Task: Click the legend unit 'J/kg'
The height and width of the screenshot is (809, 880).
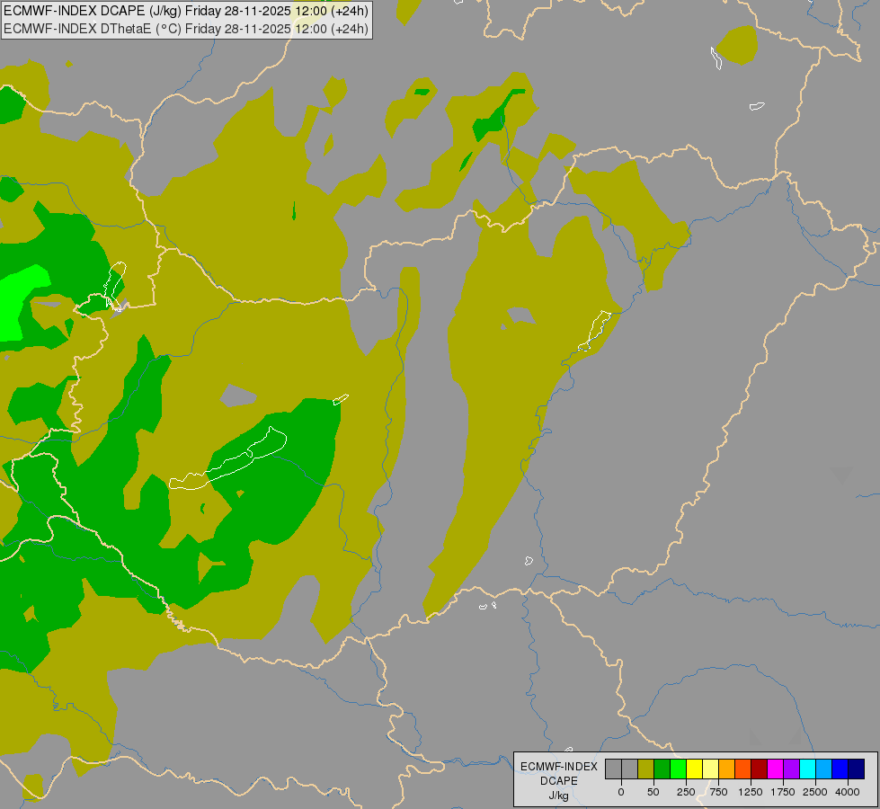Action: click(559, 796)
